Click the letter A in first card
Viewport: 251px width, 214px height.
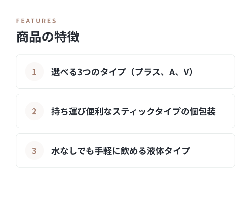(x=172, y=72)
